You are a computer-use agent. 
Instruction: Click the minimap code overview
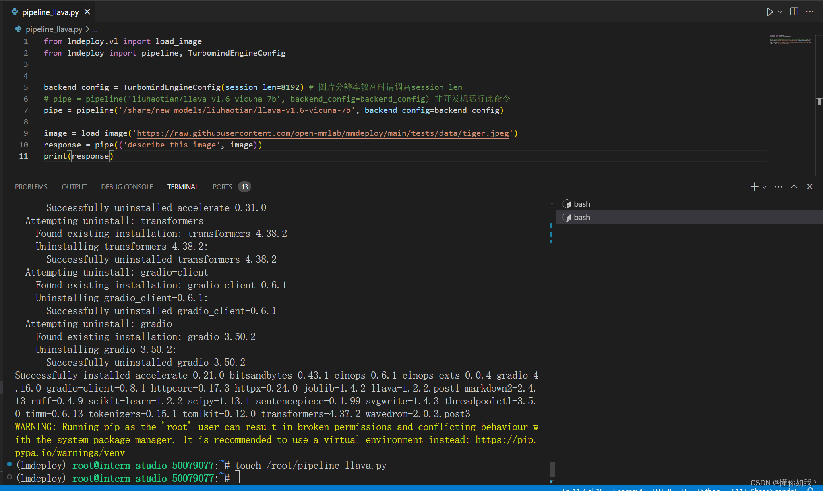[790, 39]
